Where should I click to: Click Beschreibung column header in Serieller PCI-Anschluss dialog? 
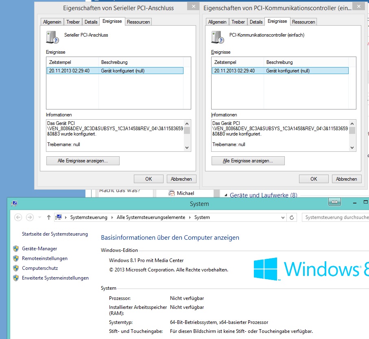click(x=141, y=62)
